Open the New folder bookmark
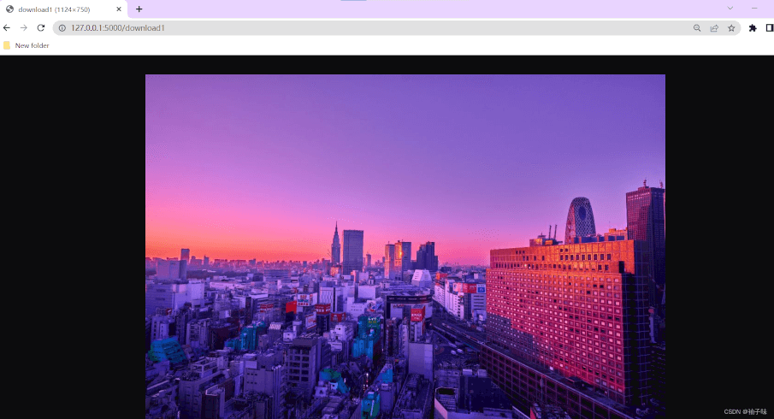Viewport: 774px width, 419px height. click(27, 45)
